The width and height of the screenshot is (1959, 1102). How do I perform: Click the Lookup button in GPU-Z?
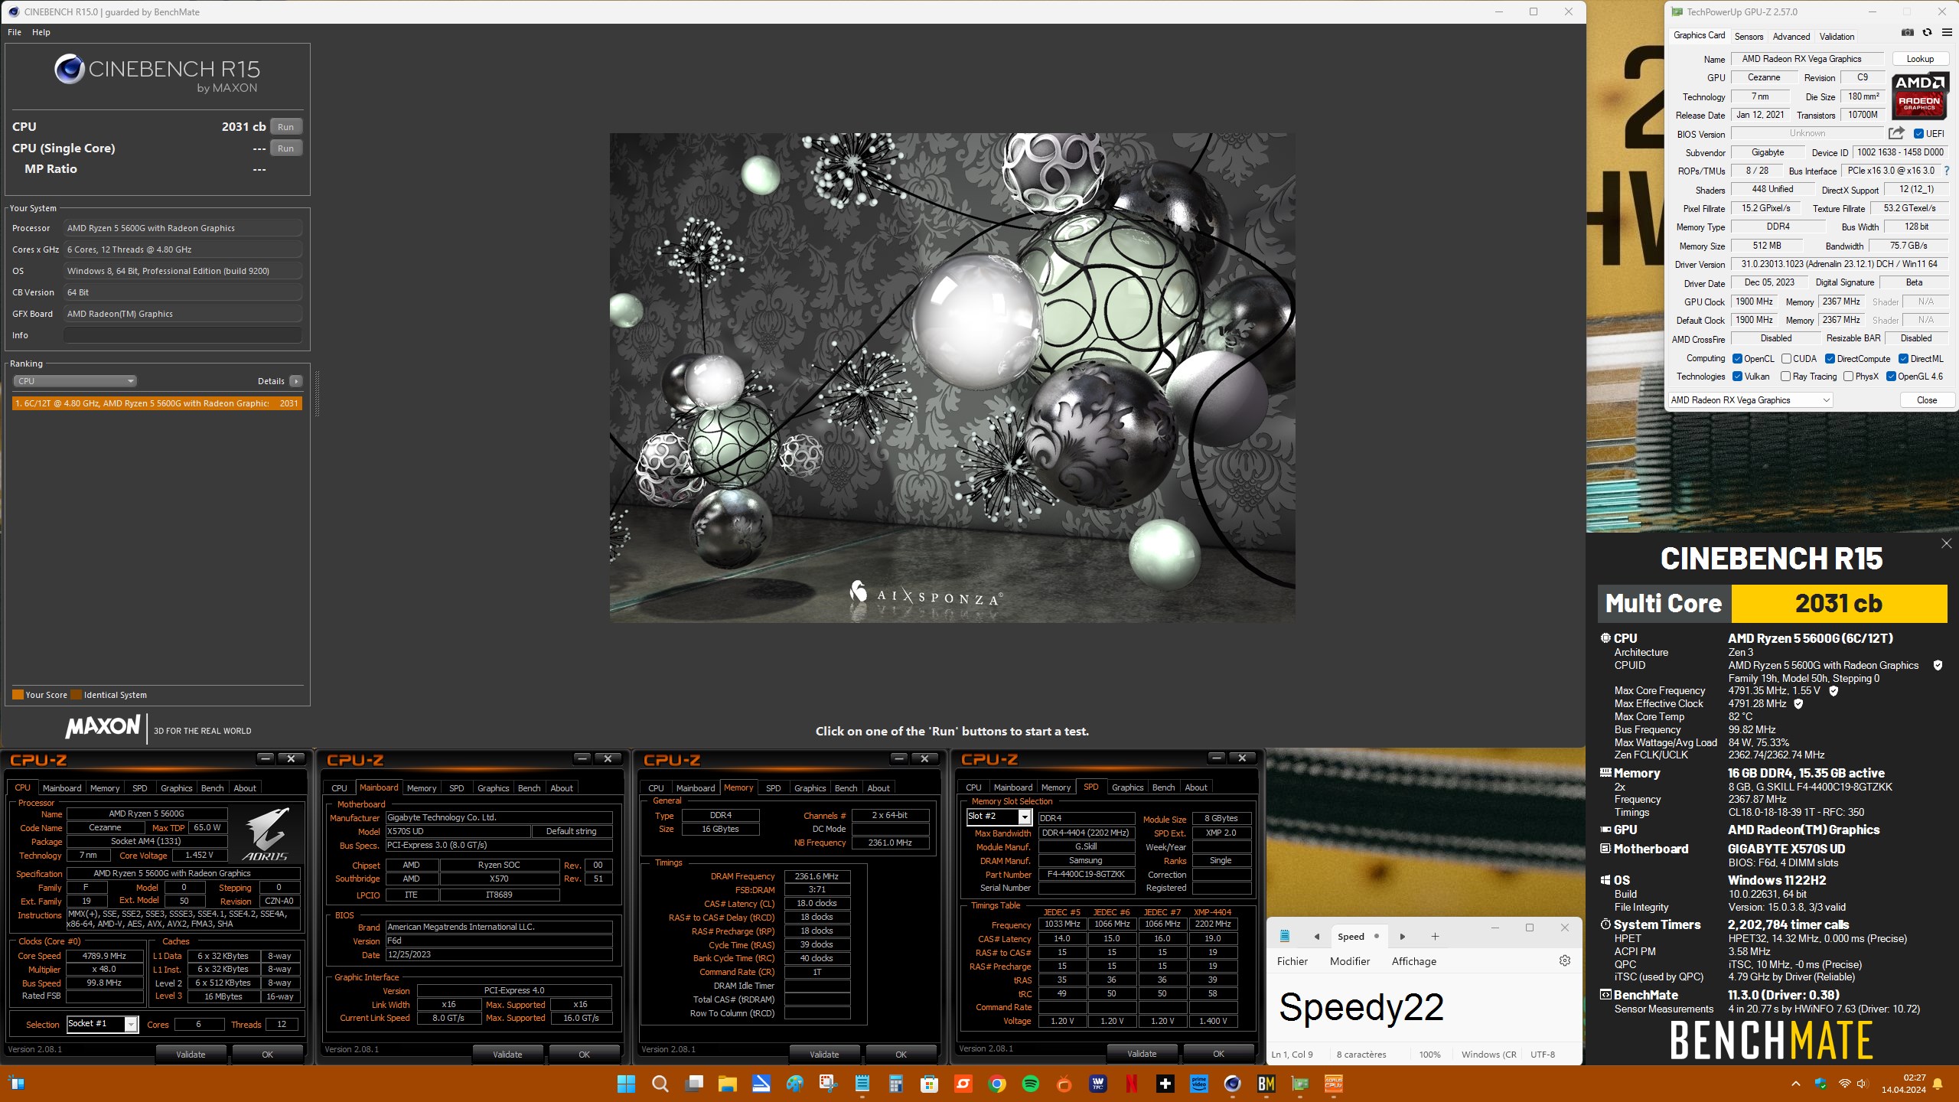(x=1920, y=59)
